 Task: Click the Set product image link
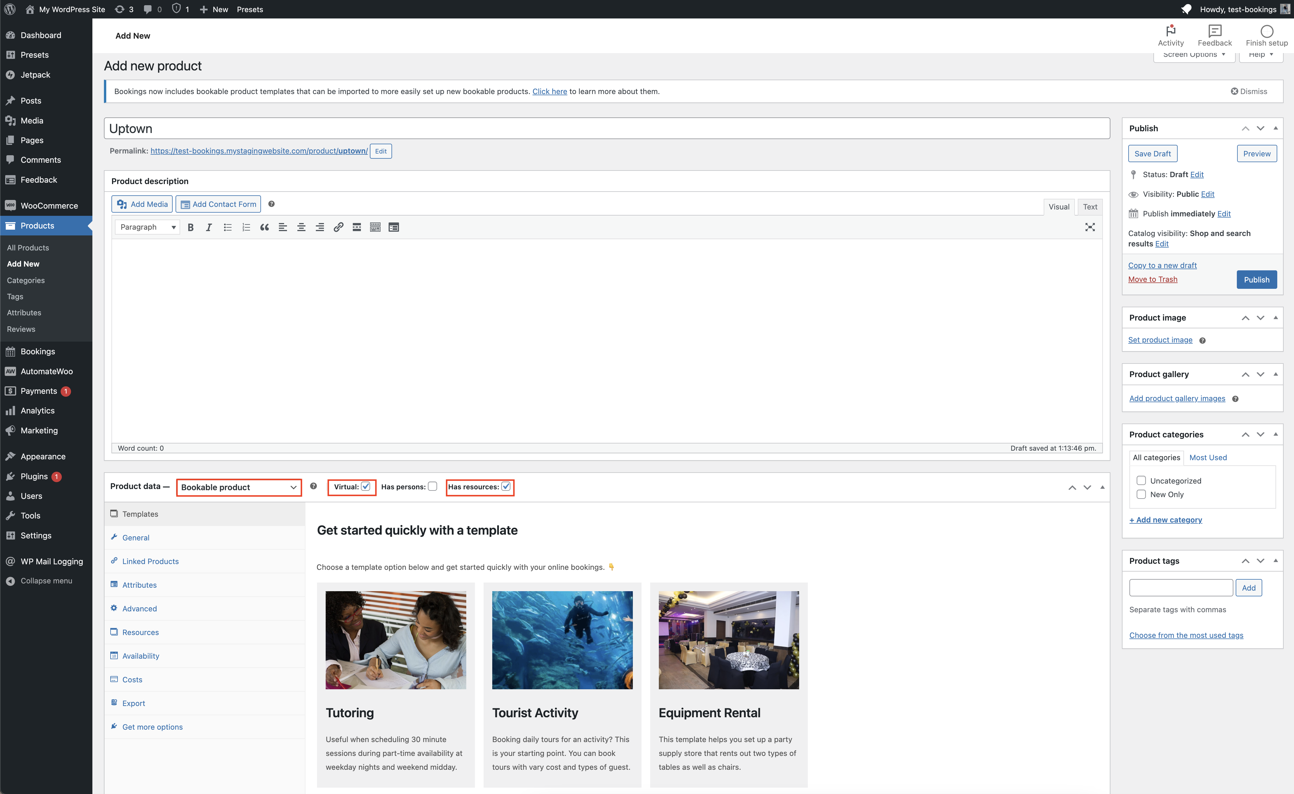(x=1159, y=340)
